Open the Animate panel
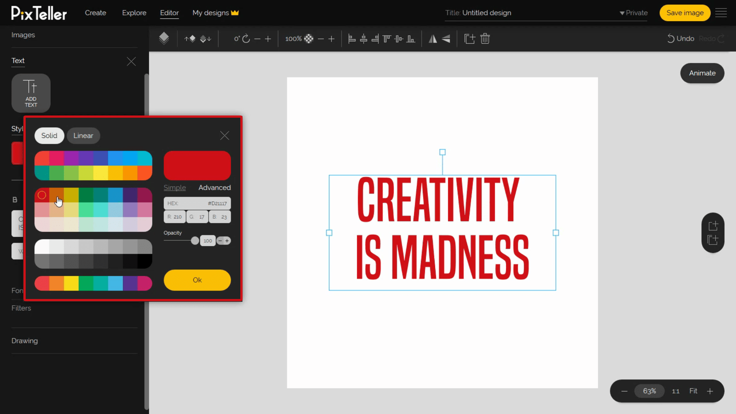 pyautogui.click(x=702, y=73)
